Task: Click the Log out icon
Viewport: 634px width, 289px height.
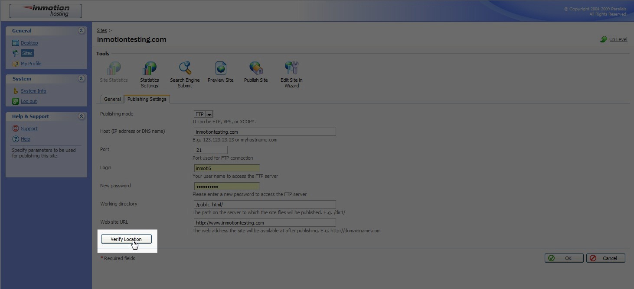Action: (x=16, y=101)
